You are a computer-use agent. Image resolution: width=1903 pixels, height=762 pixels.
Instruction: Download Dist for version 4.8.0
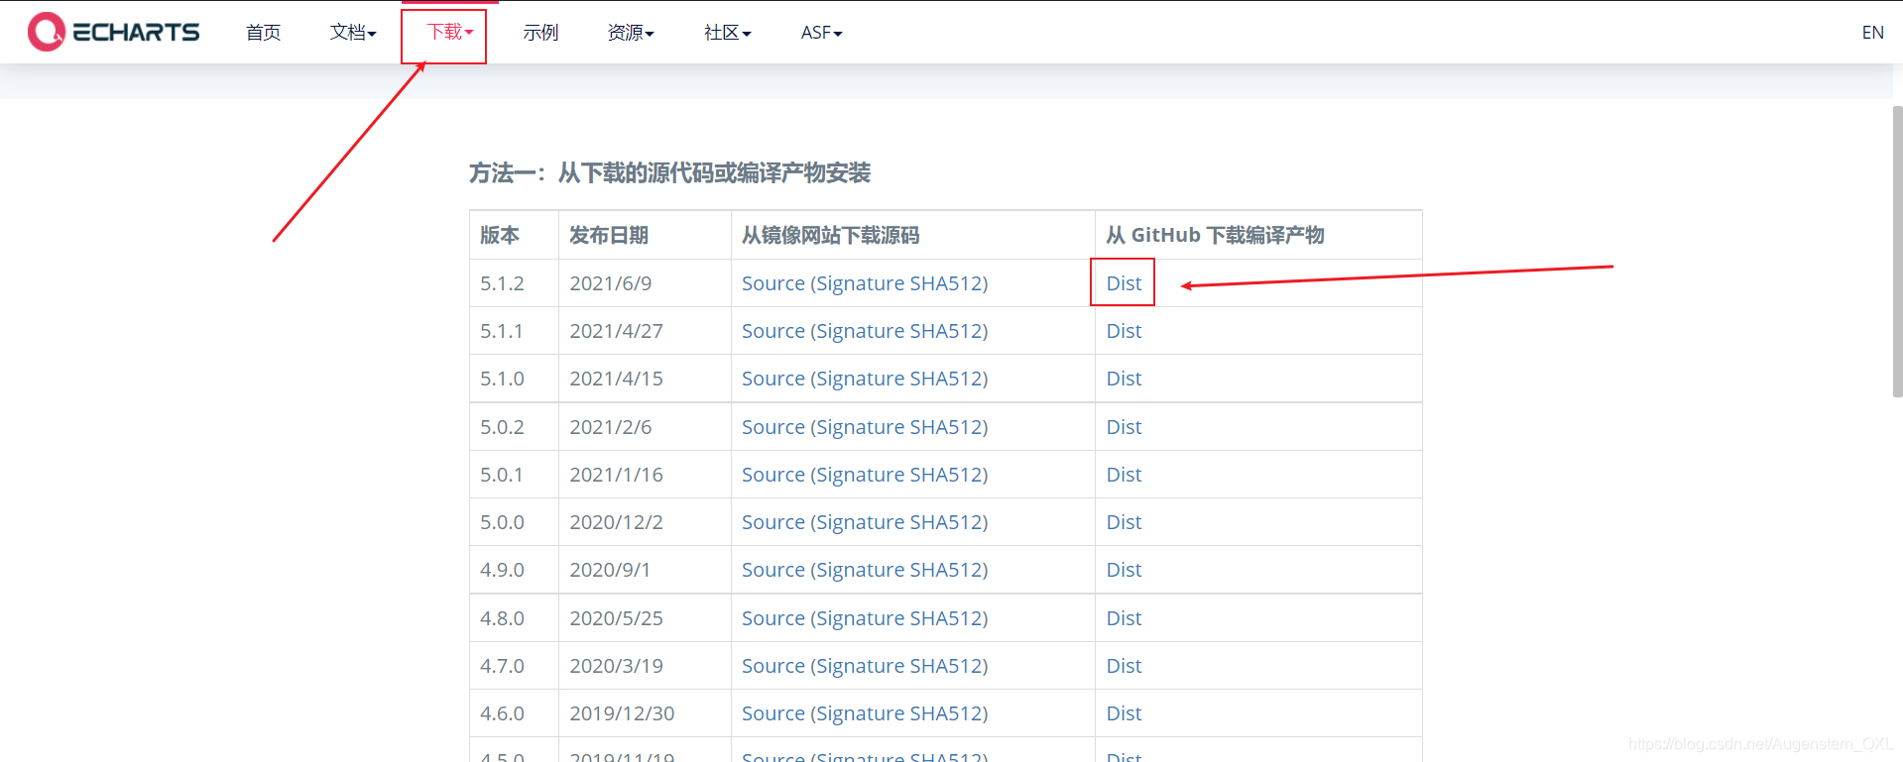(x=1124, y=618)
